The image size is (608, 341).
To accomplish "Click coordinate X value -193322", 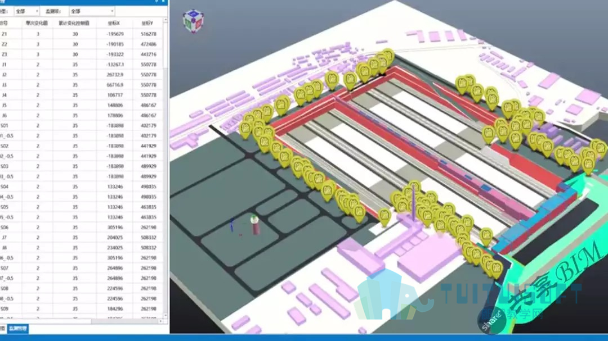I will [115, 54].
